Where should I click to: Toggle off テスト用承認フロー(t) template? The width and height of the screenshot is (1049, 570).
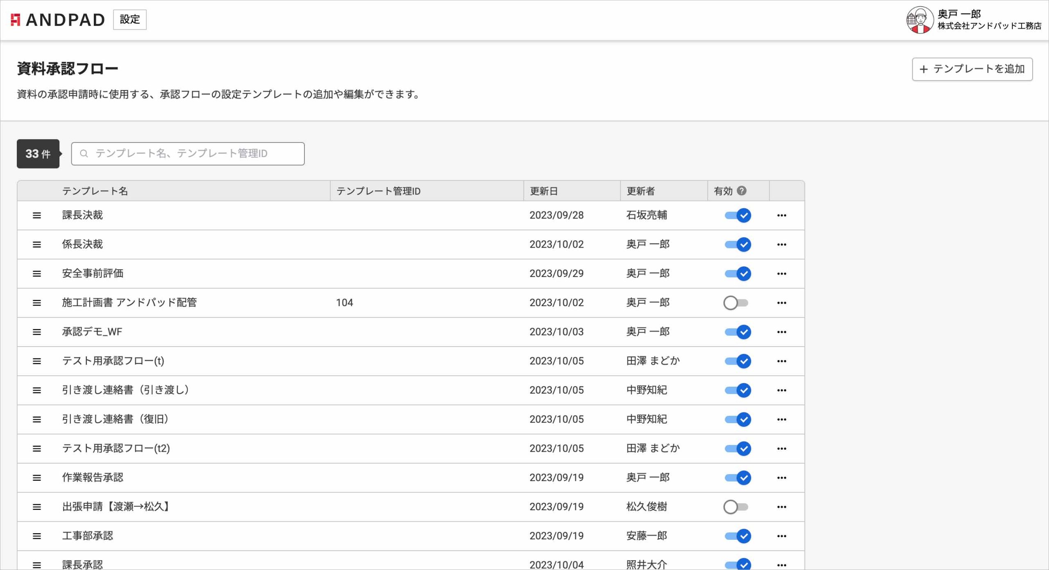click(x=738, y=361)
